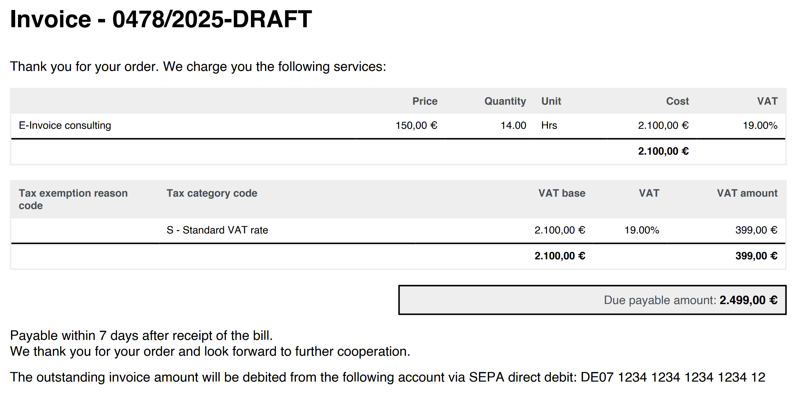Image resolution: width=797 pixels, height=394 pixels.
Task: Click the 14.00 quantity value
Action: pos(513,125)
